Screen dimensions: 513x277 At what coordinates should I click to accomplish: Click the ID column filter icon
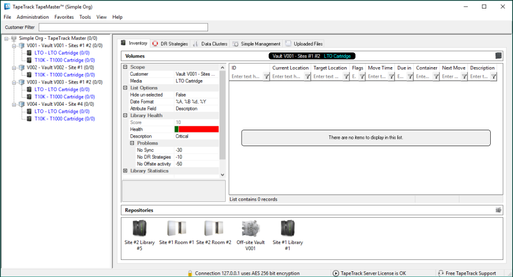(266, 76)
